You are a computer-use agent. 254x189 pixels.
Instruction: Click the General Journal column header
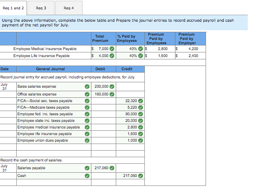pos(54,69)
